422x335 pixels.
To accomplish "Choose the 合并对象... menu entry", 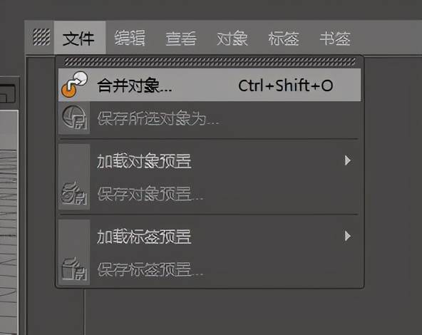I will coord(210,85).
